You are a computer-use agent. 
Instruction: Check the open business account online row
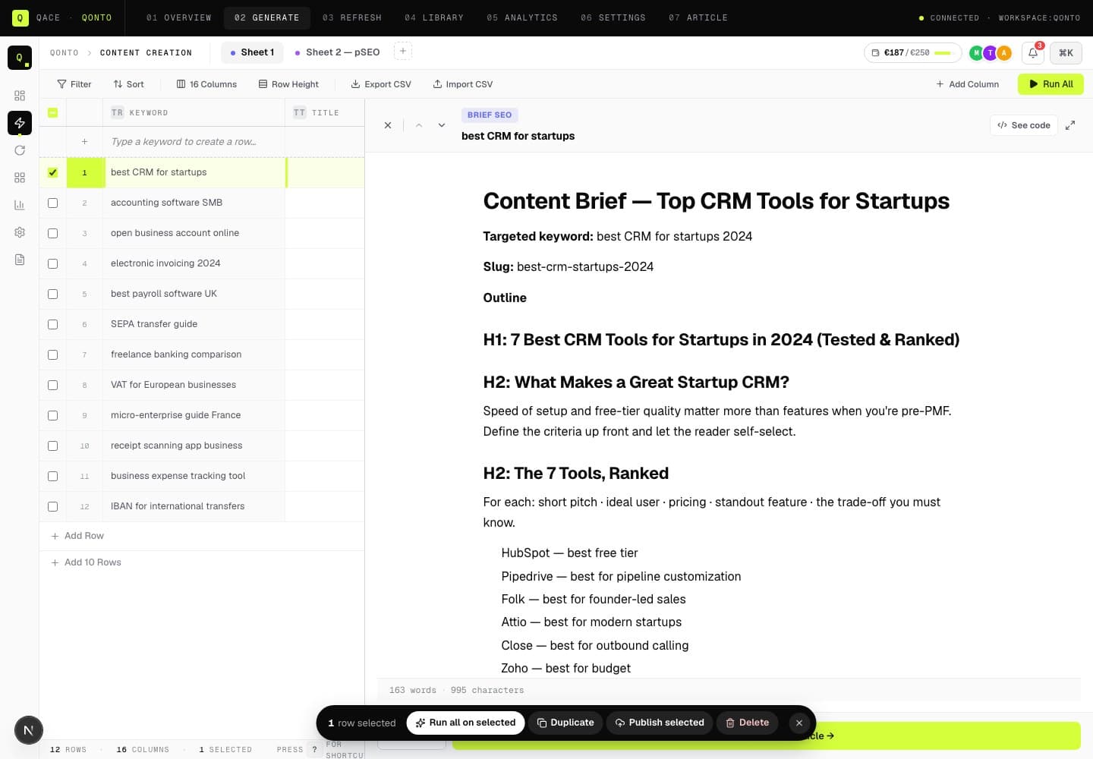click(x=52, y=233)
